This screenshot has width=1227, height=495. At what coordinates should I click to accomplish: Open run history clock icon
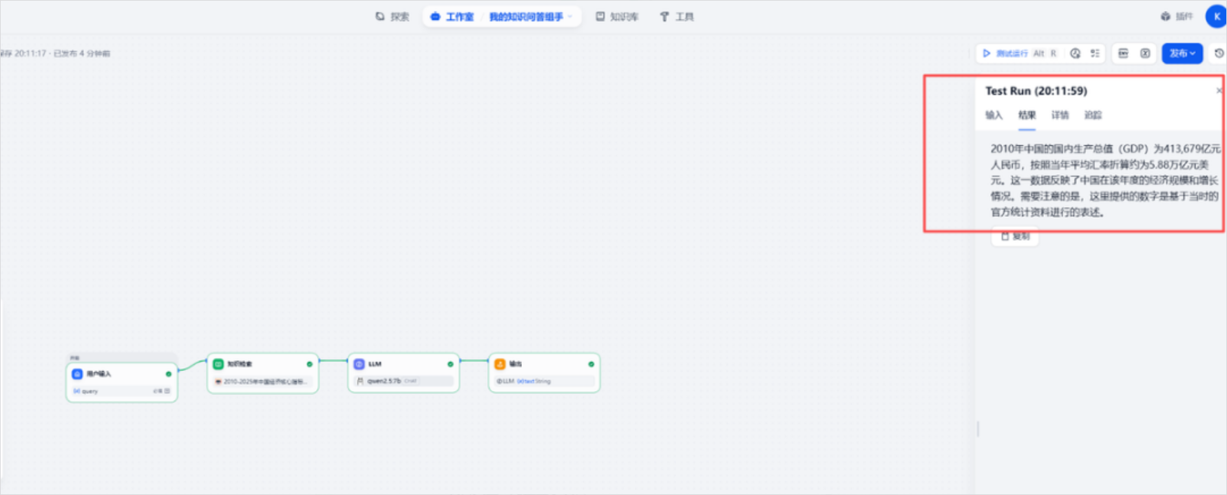[x=1075, y=53]
